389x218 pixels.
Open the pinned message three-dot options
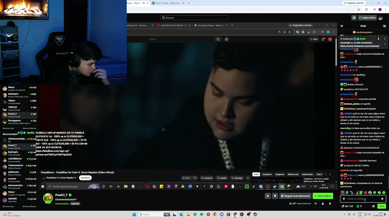pos(384,39)
